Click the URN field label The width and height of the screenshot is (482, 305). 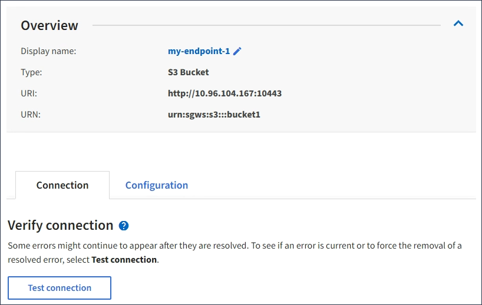click(30, 115)
